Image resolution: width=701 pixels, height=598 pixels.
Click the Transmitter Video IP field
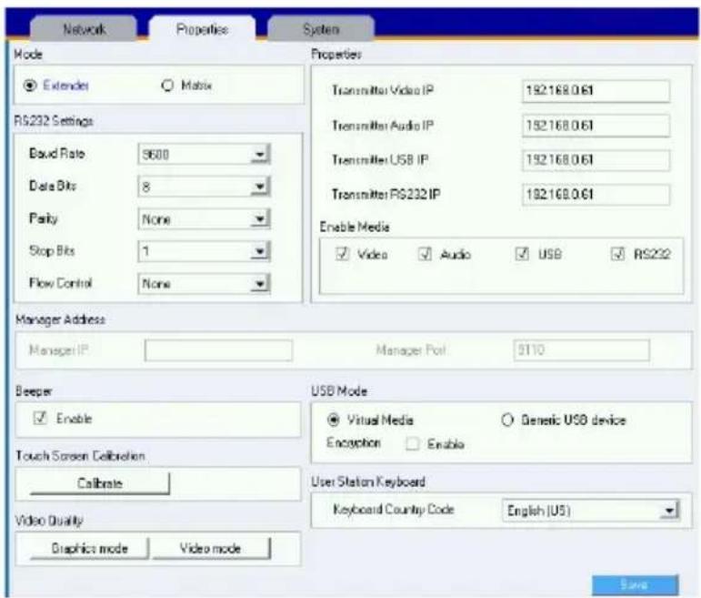click(596, 91)
